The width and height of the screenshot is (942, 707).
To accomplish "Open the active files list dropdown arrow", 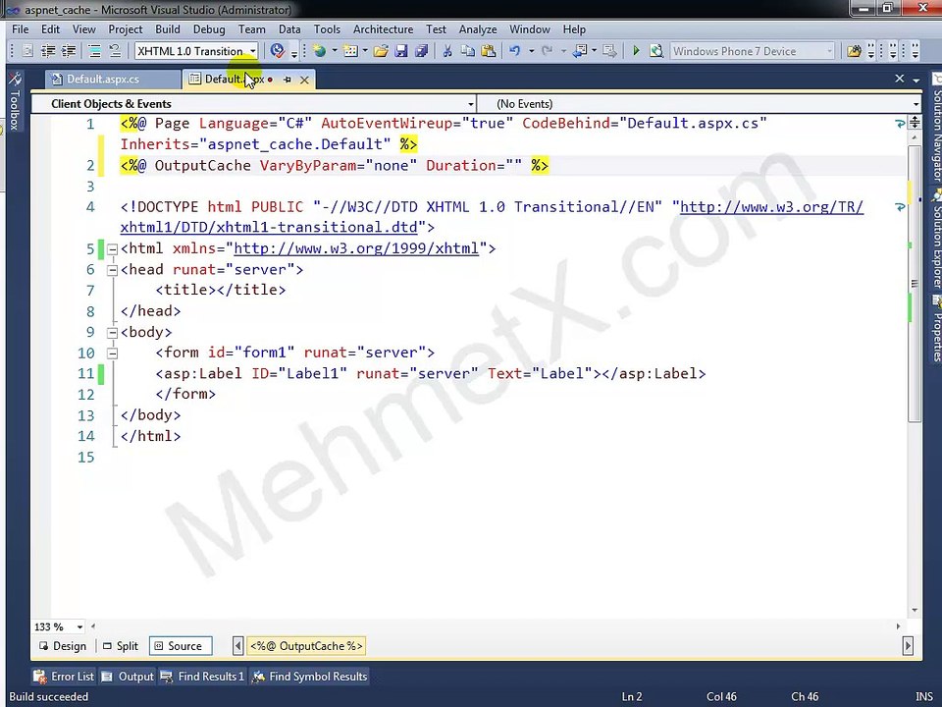I will click(916, 80).
